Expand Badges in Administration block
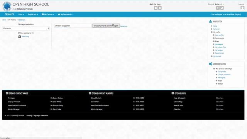This screenshot has height=139, width=247. pyautogui.click(x=220, y=84)
